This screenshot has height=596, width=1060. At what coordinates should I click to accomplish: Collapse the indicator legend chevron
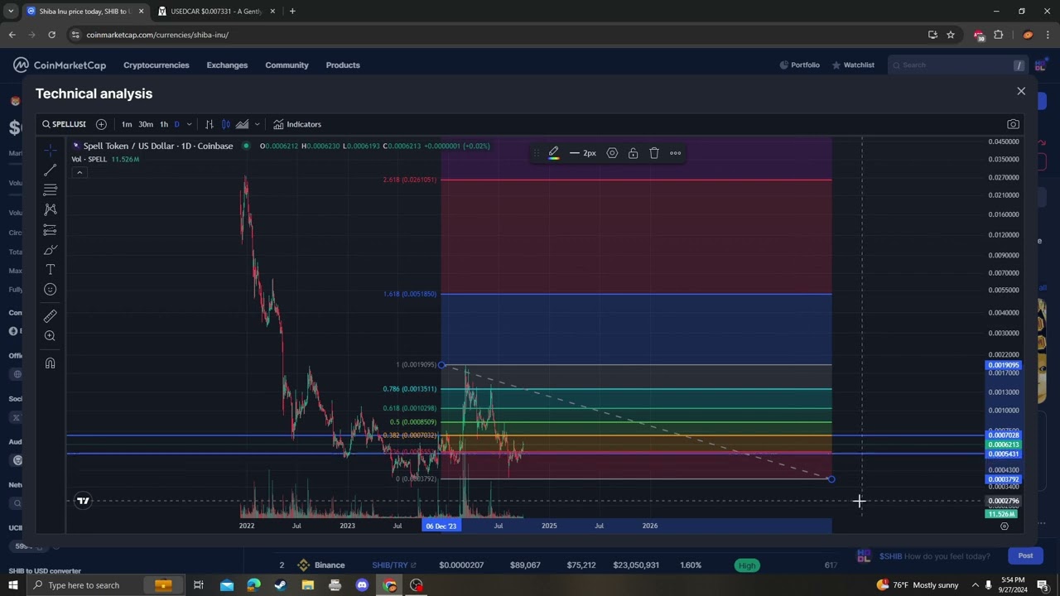(79, 172)
